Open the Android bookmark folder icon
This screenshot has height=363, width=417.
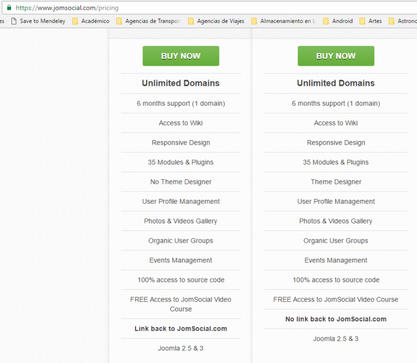click(x=326, y=21)
